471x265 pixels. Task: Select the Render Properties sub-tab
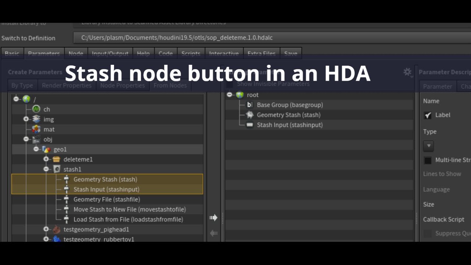pyautogui.click(x=67, y=85)
